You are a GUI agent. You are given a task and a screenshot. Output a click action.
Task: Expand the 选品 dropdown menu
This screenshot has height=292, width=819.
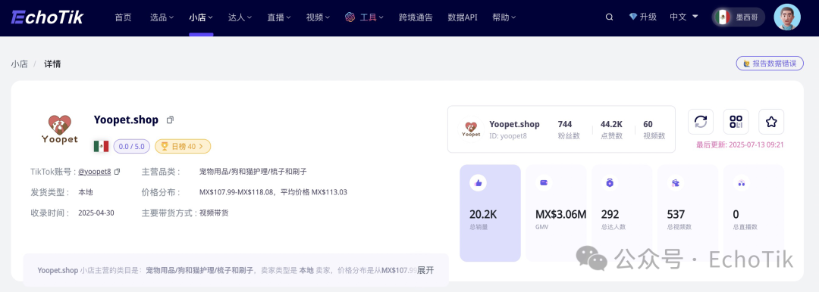pyautogui.click(x=162, y=17)
